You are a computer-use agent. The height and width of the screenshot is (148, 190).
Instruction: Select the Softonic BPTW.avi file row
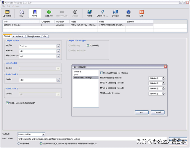pyautogui.click(x=78, y=25)
